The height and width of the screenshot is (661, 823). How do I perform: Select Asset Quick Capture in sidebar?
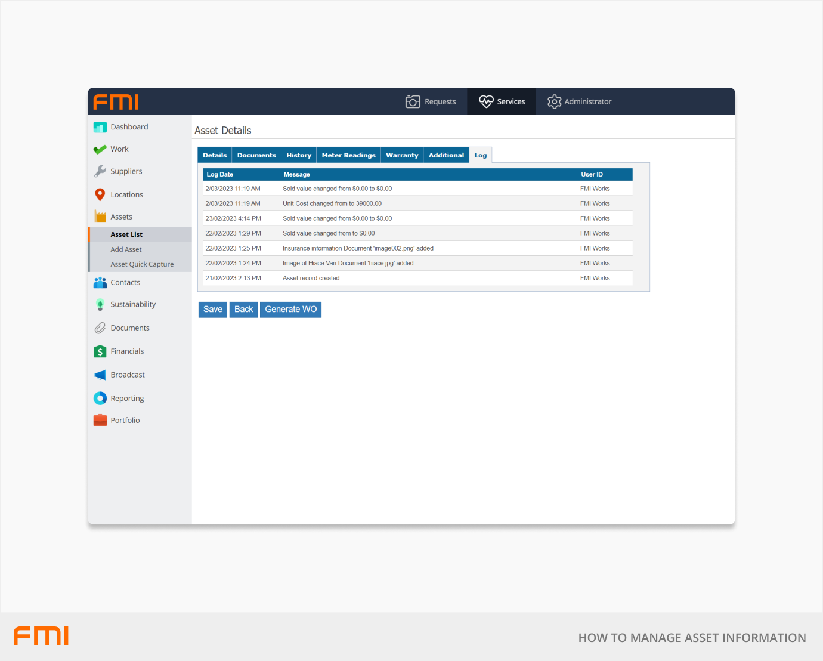coord(142,264)
